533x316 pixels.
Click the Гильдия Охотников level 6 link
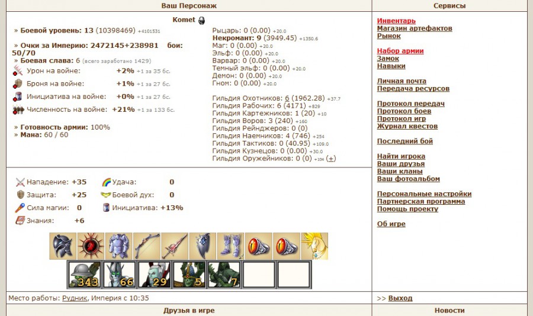click(287, 98)
